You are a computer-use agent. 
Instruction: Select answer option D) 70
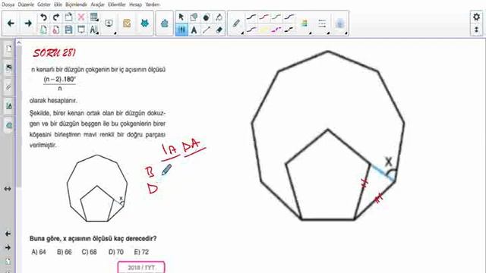point(116,252)
